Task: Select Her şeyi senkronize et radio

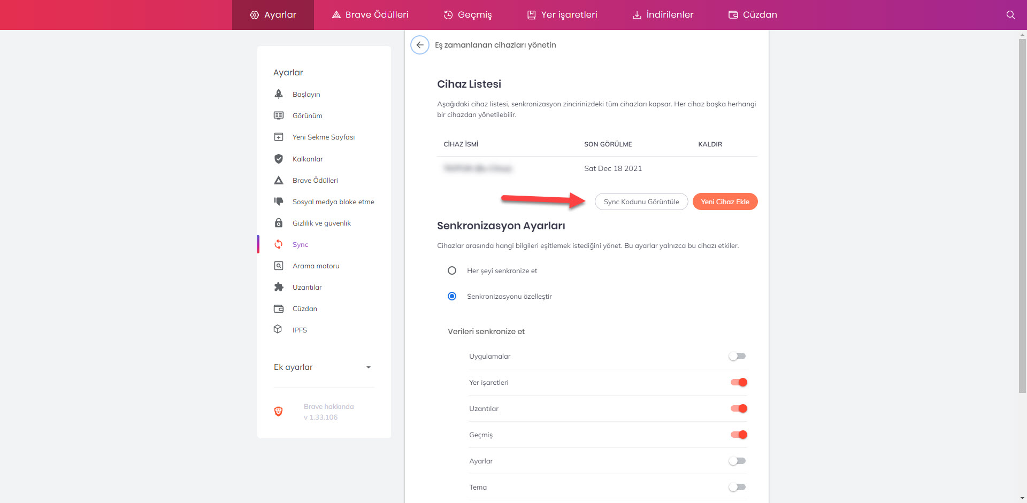Action: pyautogui.click(x=452, y=270)
